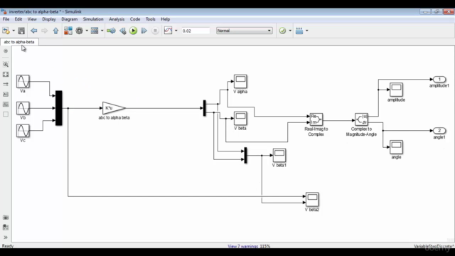The image size is (455, 256).
Task: Click the View 7 warnings link
Action: 242,246
